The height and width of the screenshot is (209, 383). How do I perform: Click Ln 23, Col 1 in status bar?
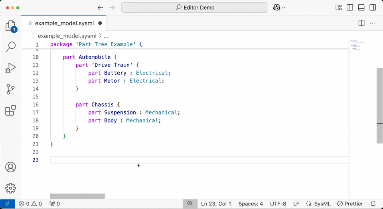pyautogui.click(x=216, y=204)
